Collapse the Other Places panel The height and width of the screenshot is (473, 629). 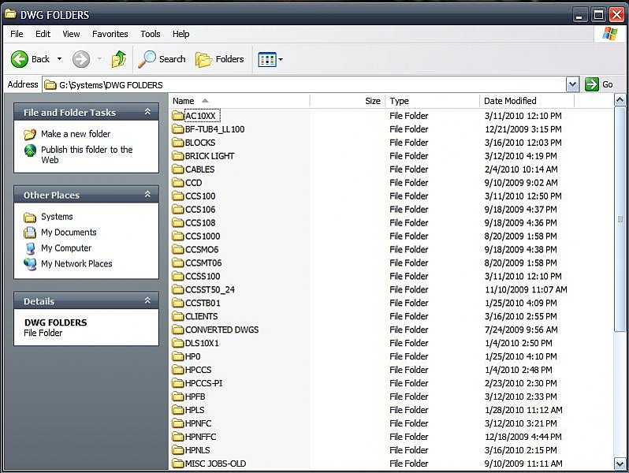click(147, 195)
